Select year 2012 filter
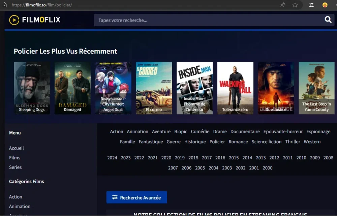Screen dimensions: 337x216 point(274,158)
